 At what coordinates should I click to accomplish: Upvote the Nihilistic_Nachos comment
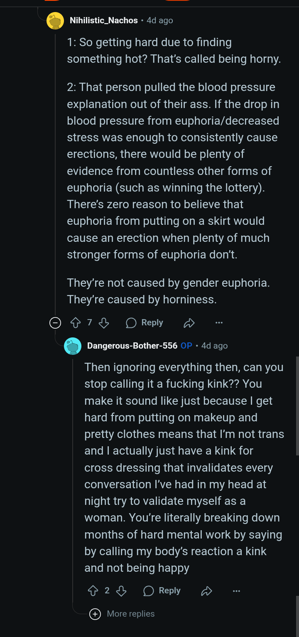coord(76,323)
